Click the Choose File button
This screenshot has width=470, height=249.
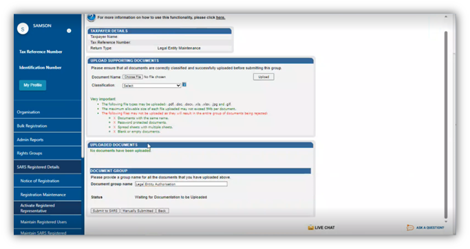133,77
